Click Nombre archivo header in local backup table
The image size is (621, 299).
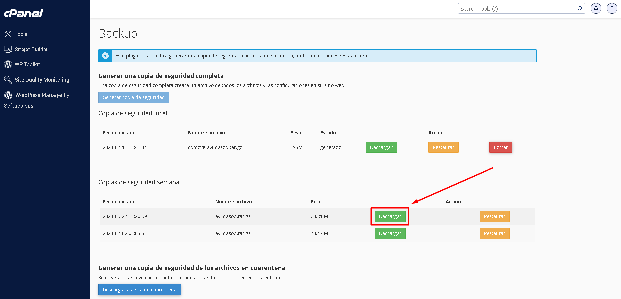coord(207,133)
